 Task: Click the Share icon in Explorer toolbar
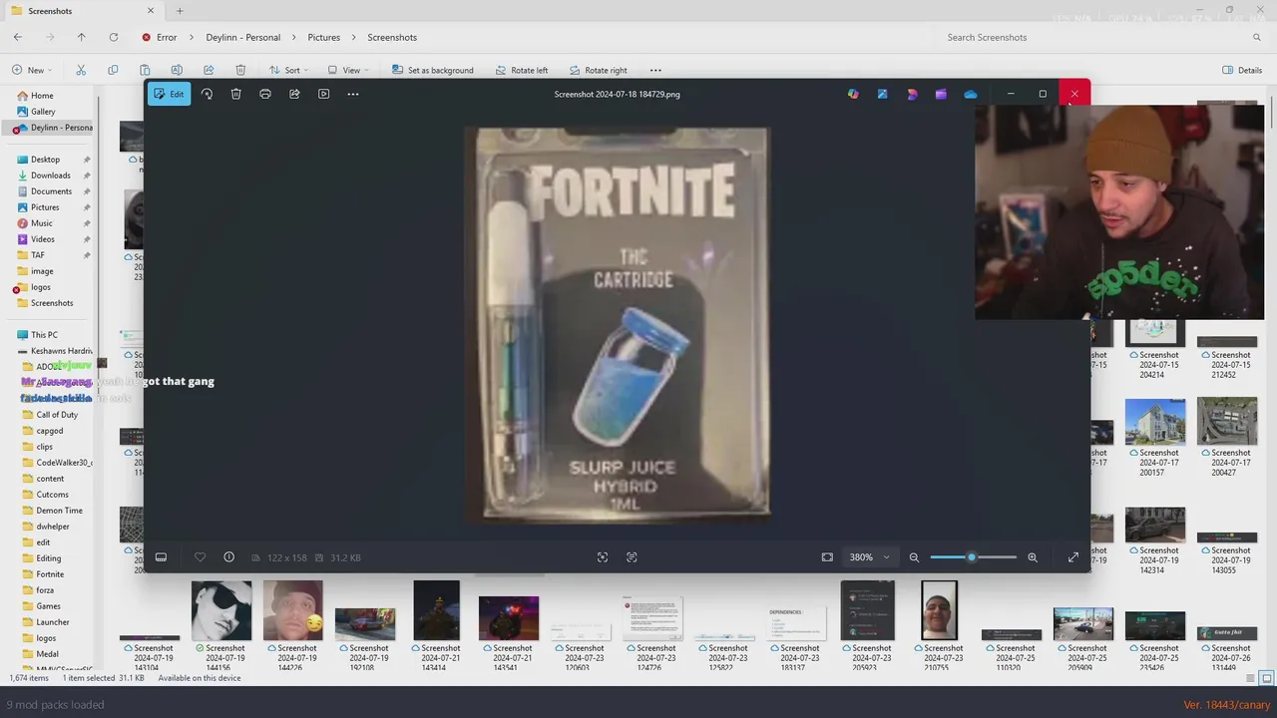pyautogui.click(x=209, y=70)
